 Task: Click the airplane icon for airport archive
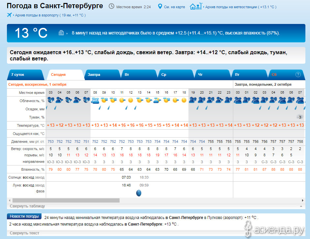(9, 15)
